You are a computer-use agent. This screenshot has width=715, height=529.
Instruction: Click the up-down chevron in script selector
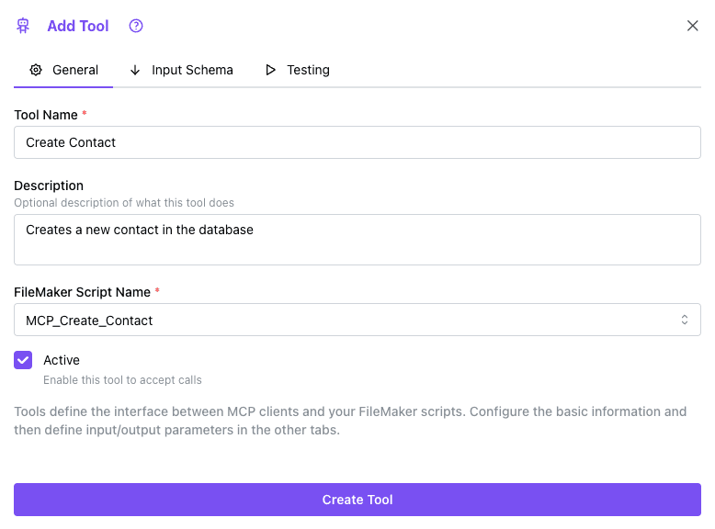[x=685, y=320]
